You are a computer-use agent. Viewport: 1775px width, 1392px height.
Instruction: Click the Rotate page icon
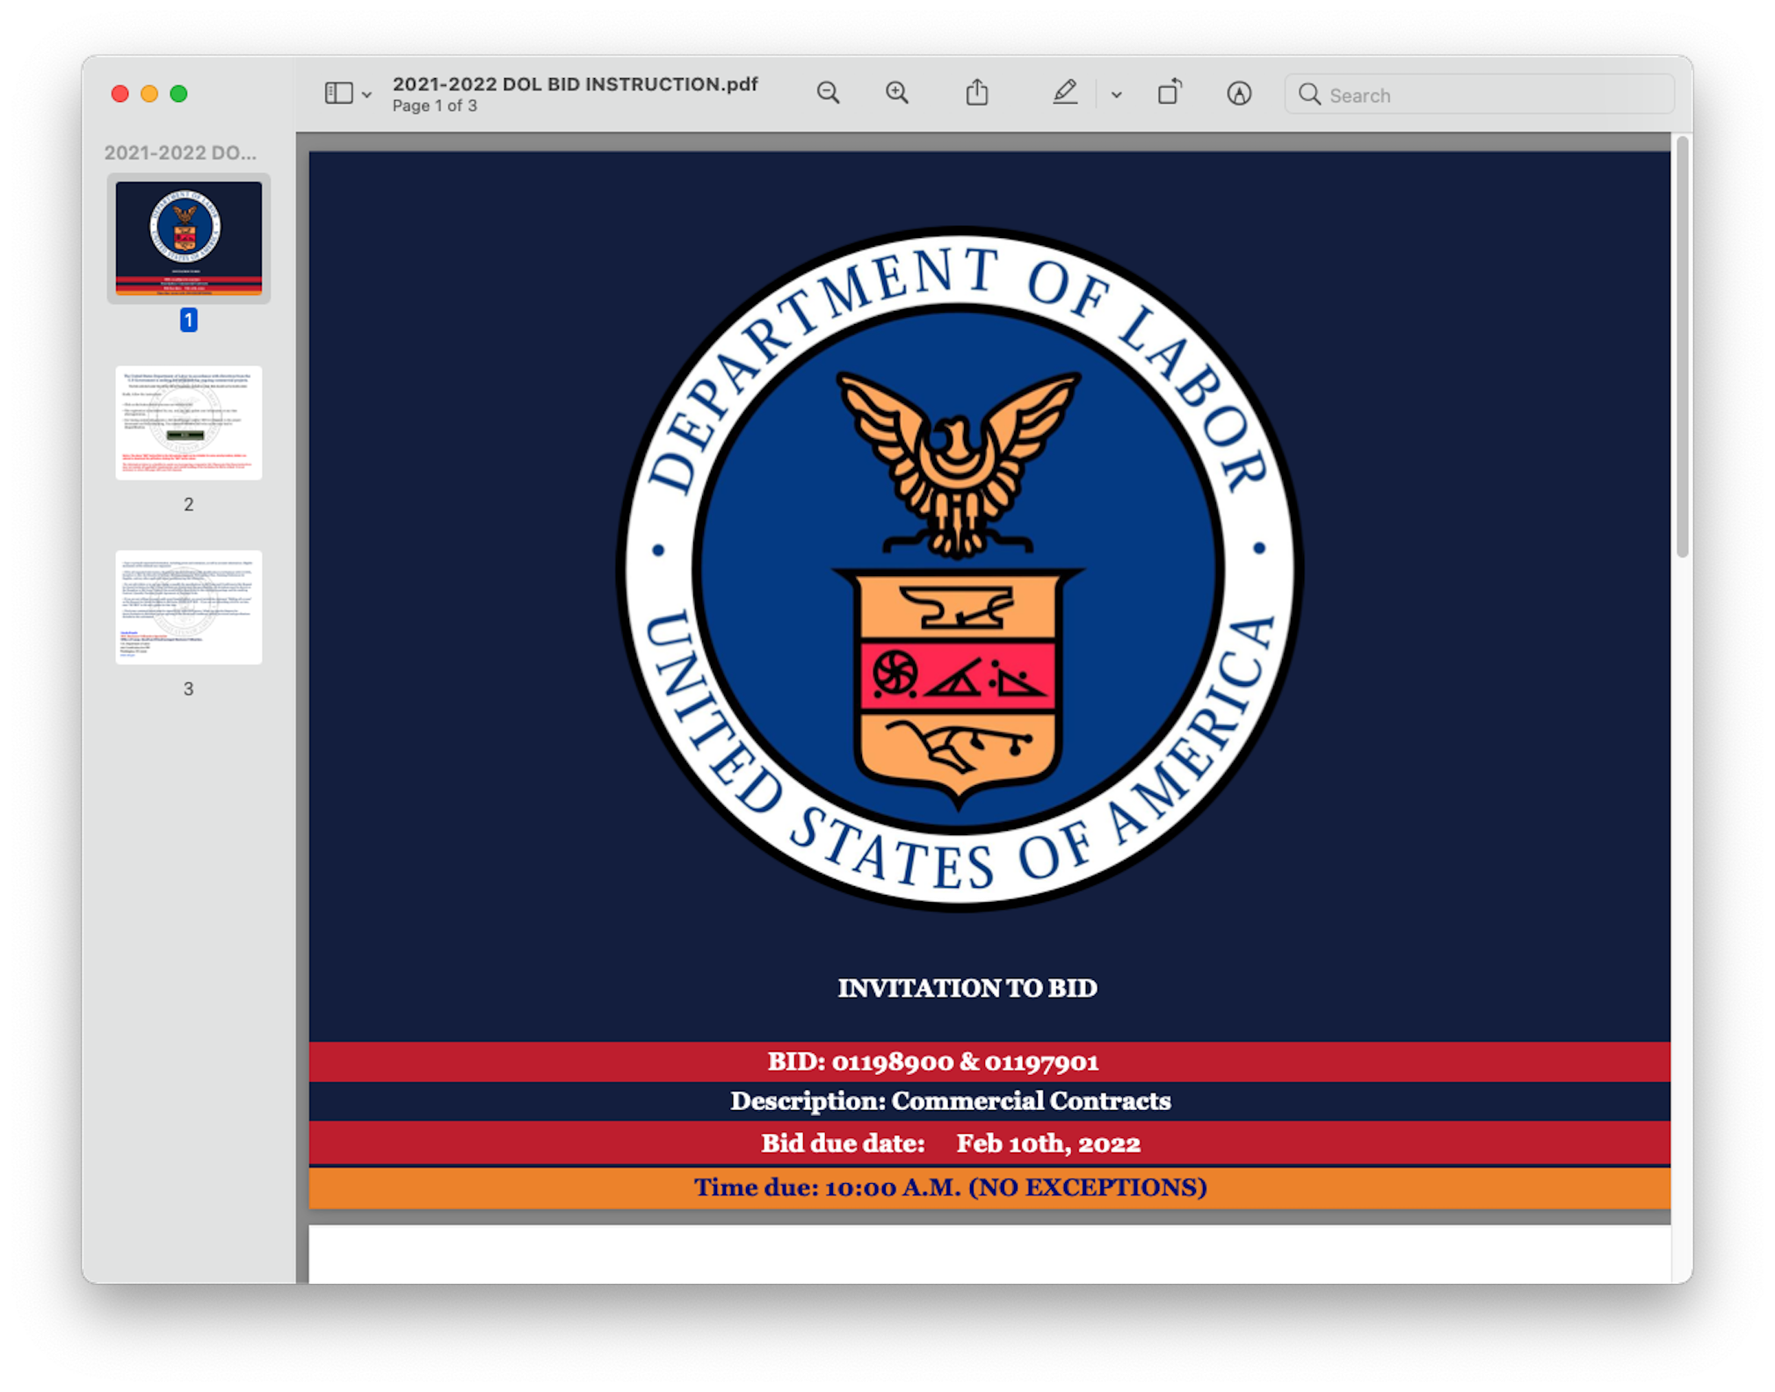tap(1169, 93)
